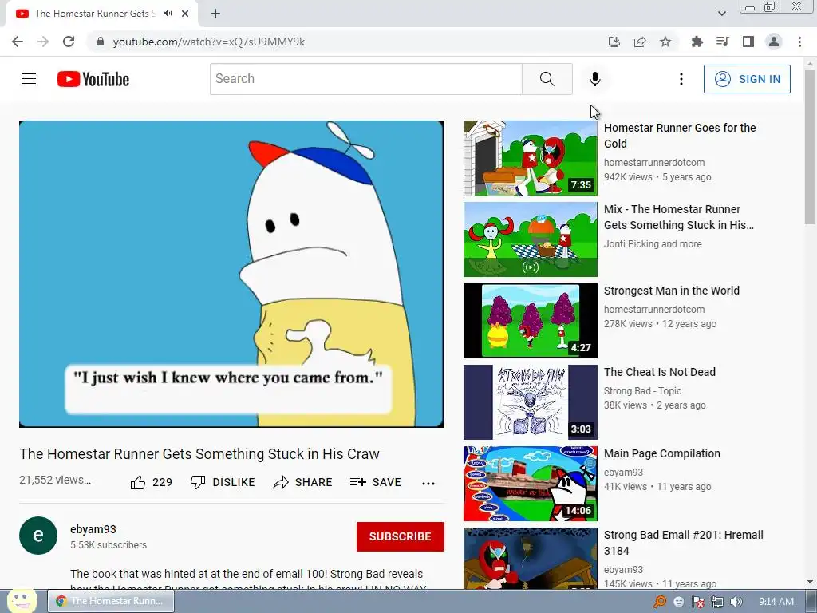Open the Start menu smiley button

tap(22, 600)
